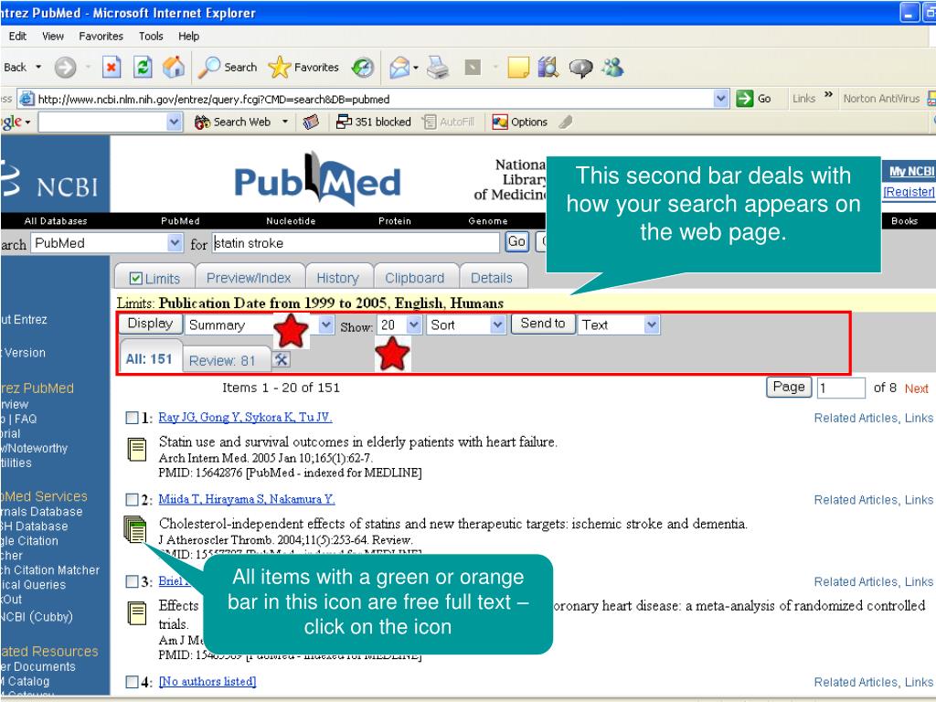Check the box for result 3
The width and height of the screenshot is (936, 702).
point(132,581)
